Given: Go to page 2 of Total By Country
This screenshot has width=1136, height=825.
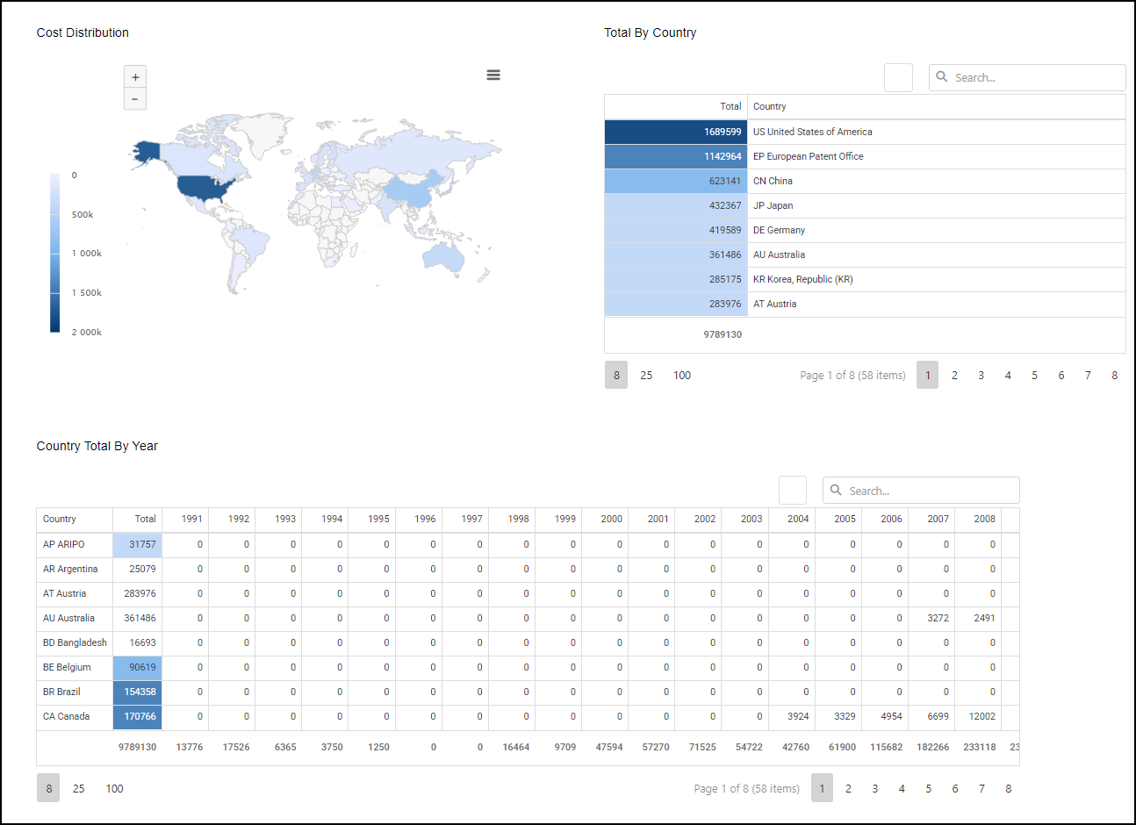Looking at the screenshot, I should tap(954, 376).
